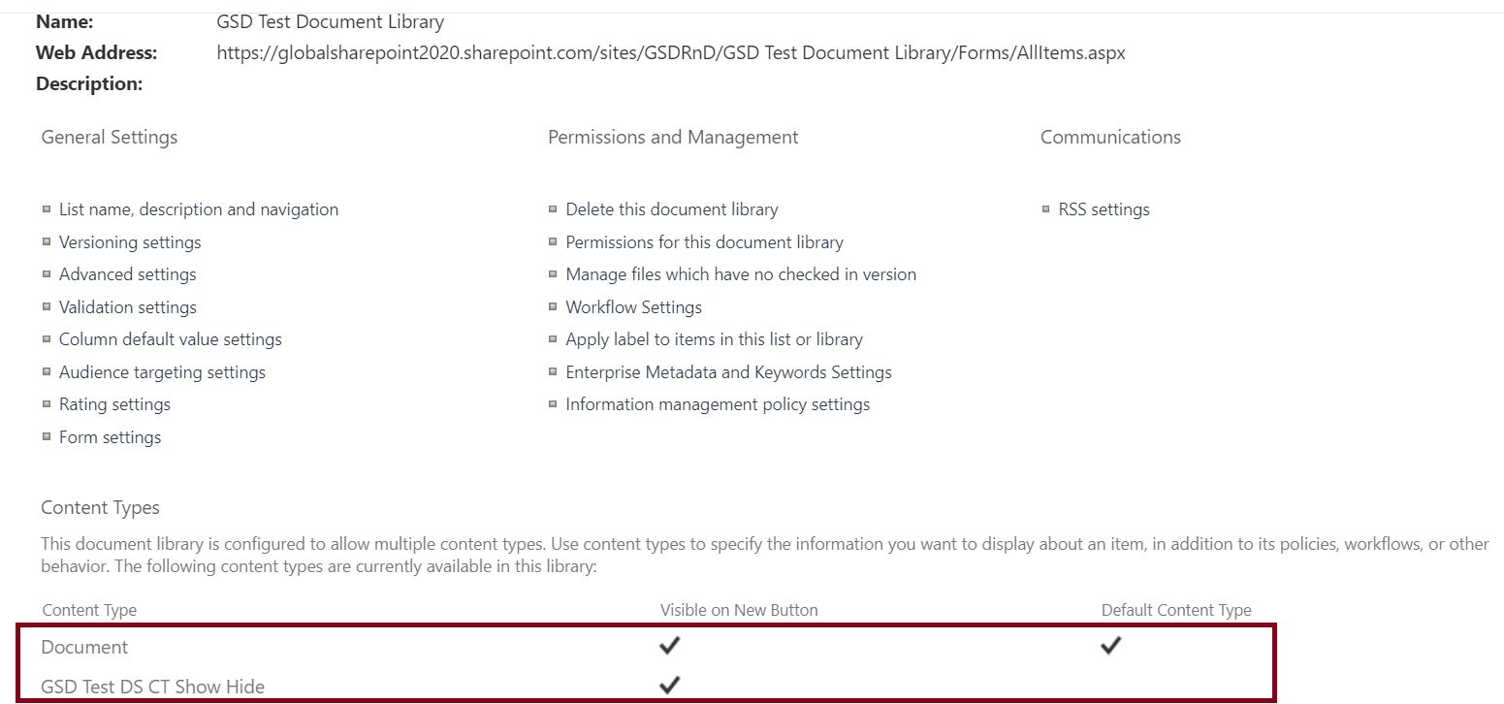
Task: Click Document's Default Content Type checkmark
Action: click(x=1111, y=645)
